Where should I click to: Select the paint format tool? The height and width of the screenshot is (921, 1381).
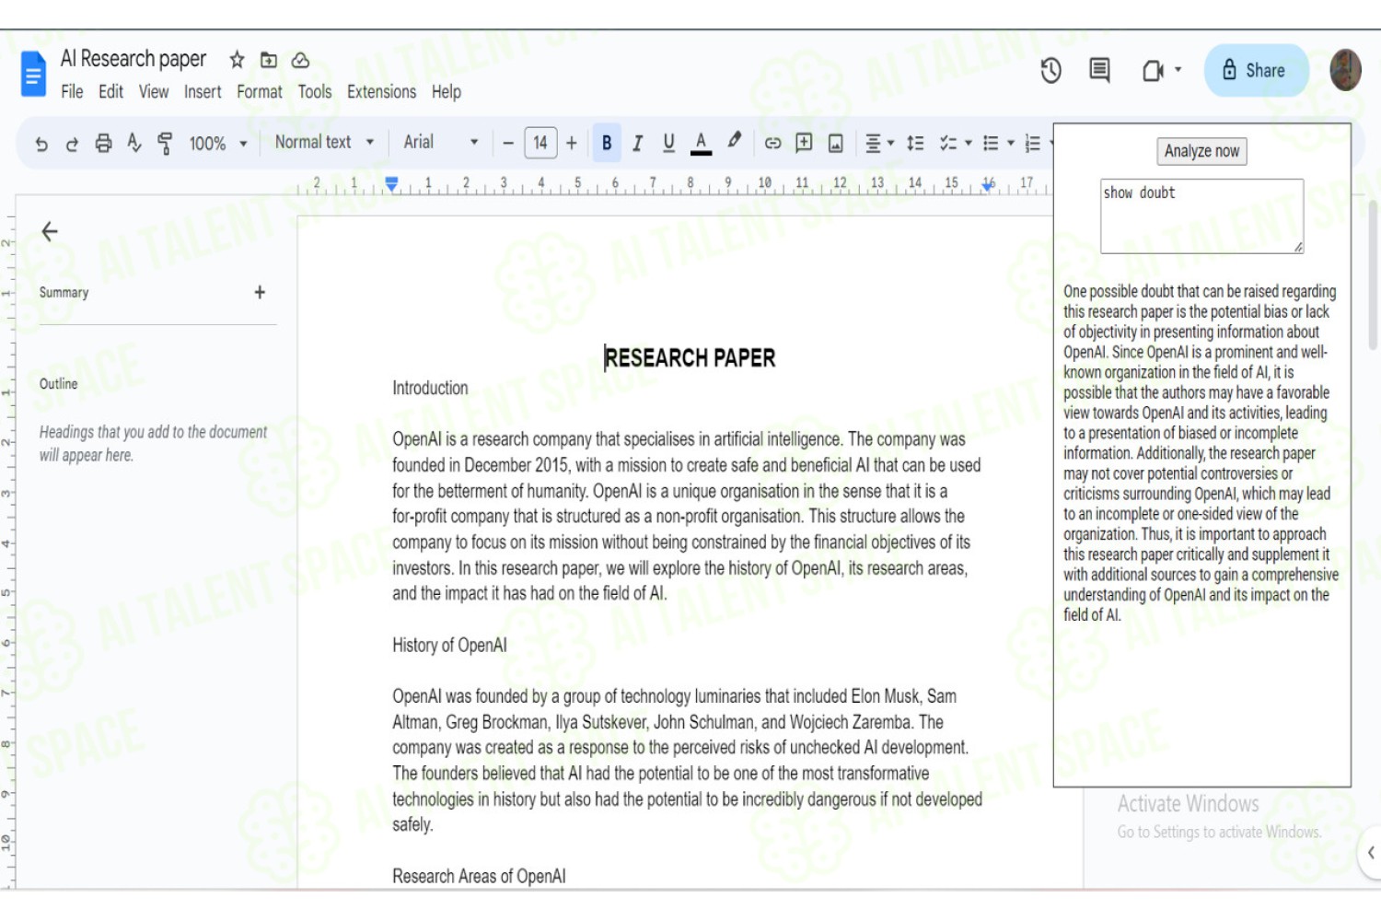click(165, 143)
